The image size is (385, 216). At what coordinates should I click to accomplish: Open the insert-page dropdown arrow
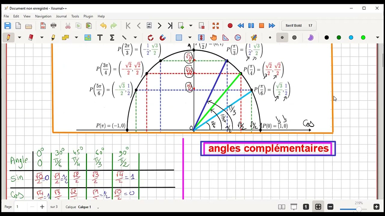[x=191, y=26]
